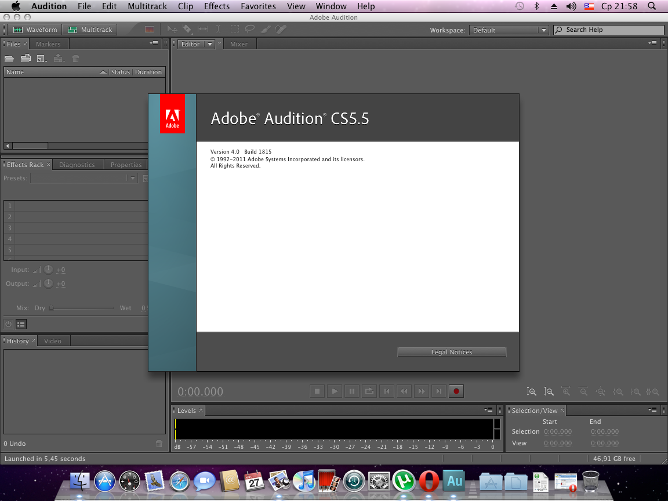Select the Lasso Selection tool in toolbar
Viewport: 668px width, 501px height.
(250, 29)
